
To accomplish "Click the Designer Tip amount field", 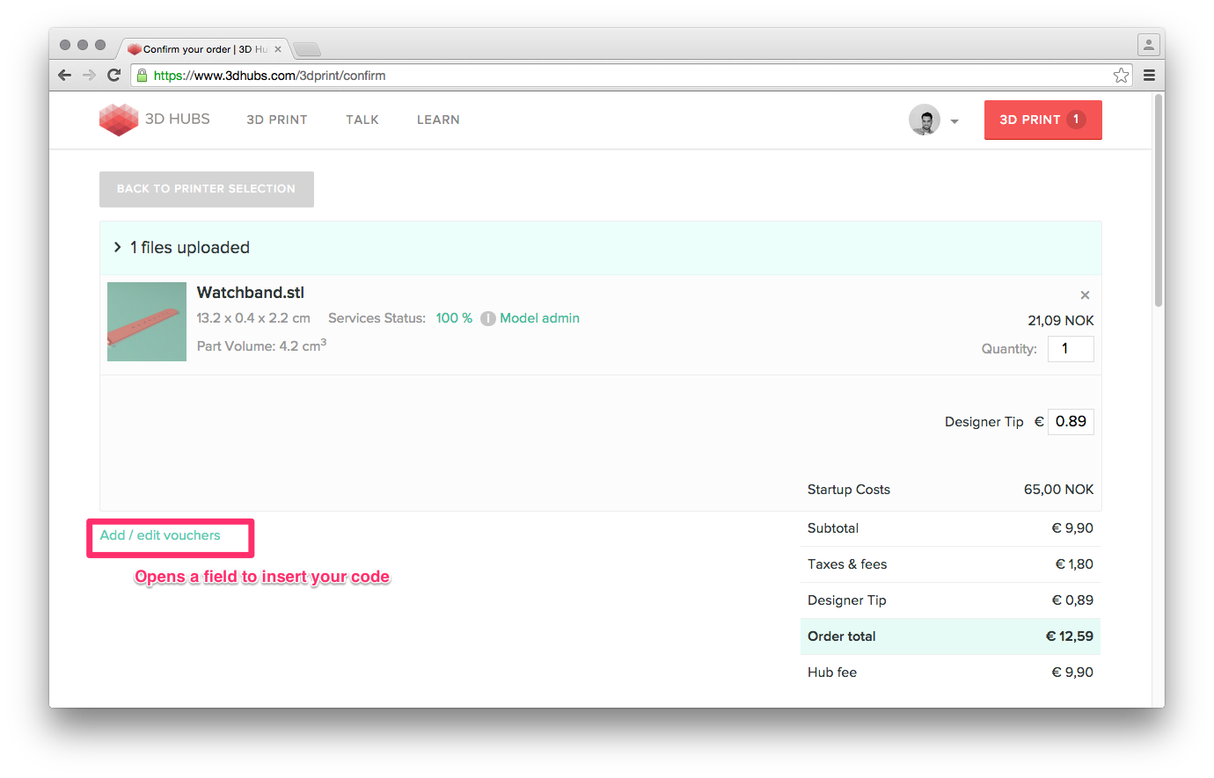I will [1071, 422].
